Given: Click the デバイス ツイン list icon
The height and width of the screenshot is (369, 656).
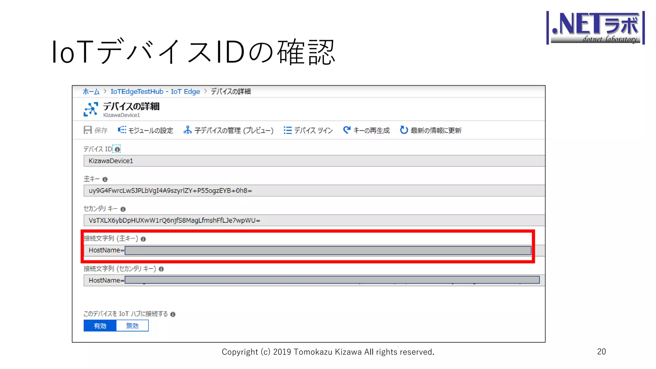Looking at the screenshot, I should coord(288,130).
